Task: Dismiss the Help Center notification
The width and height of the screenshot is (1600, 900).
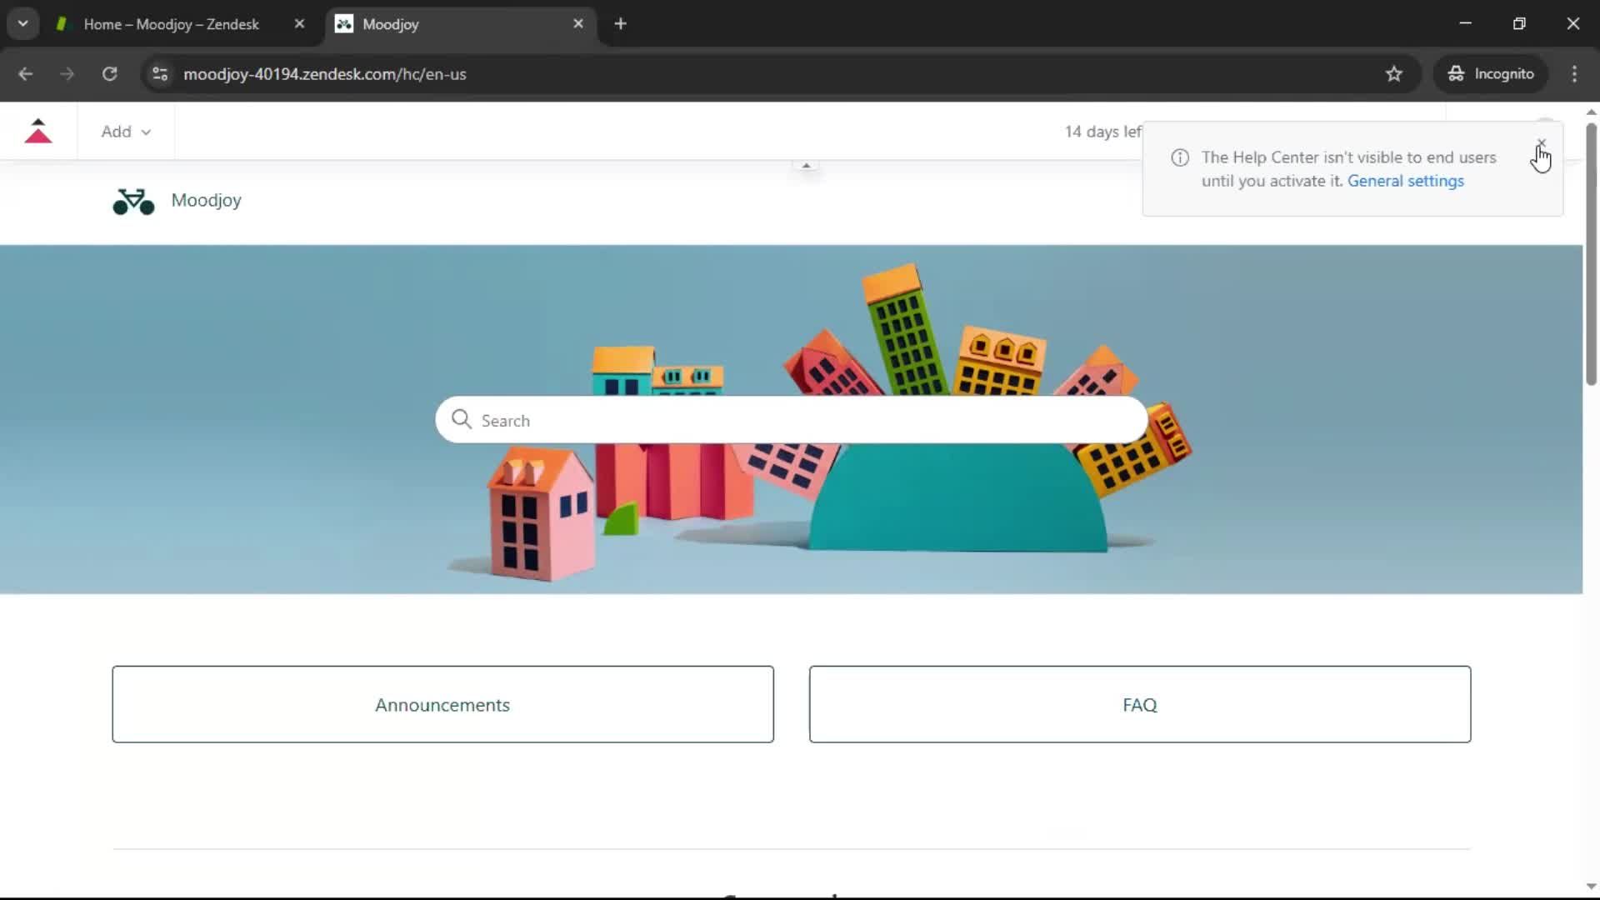Action: tap(1542, 143)
